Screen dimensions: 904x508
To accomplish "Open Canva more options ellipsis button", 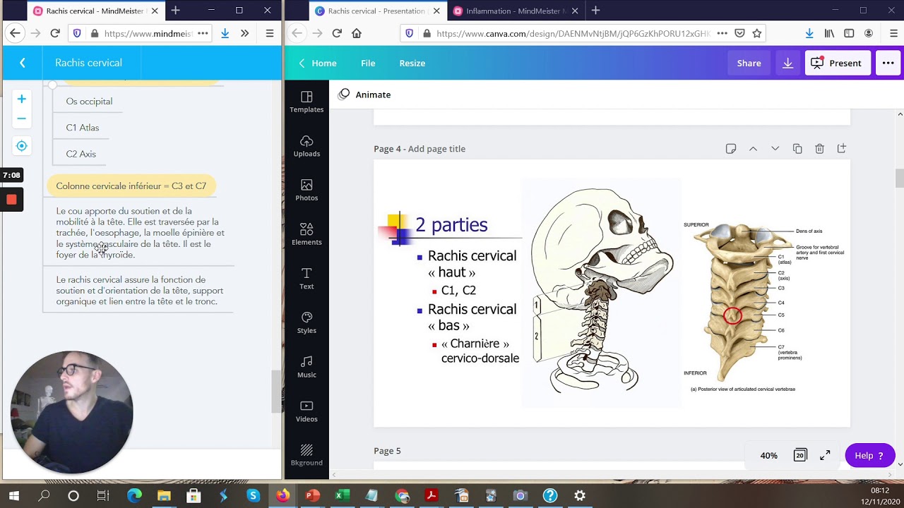I will tap(888, 63).
